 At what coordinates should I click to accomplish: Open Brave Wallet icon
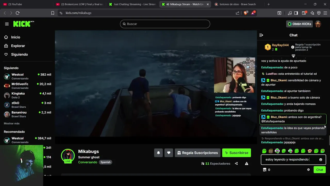pyautogui.click(x=304, y=13)
